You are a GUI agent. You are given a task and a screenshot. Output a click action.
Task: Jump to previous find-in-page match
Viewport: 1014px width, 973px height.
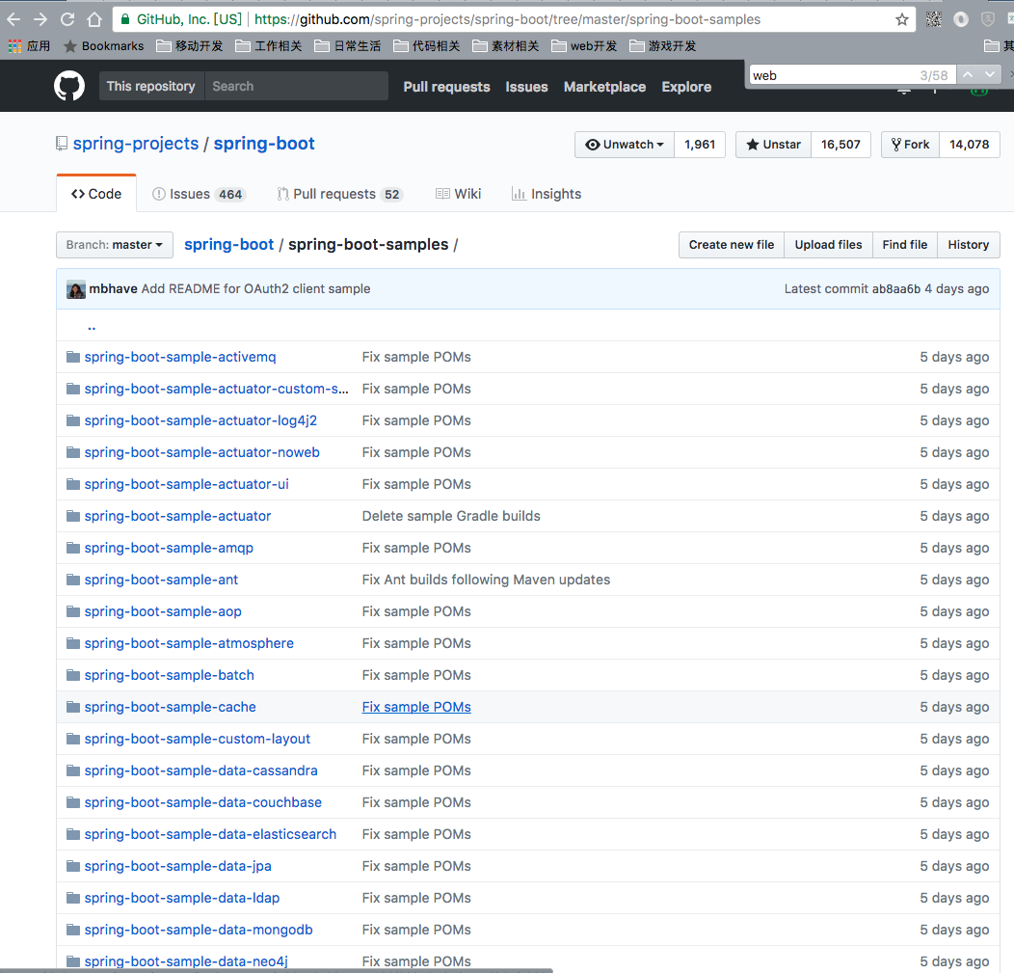(968, 74)
